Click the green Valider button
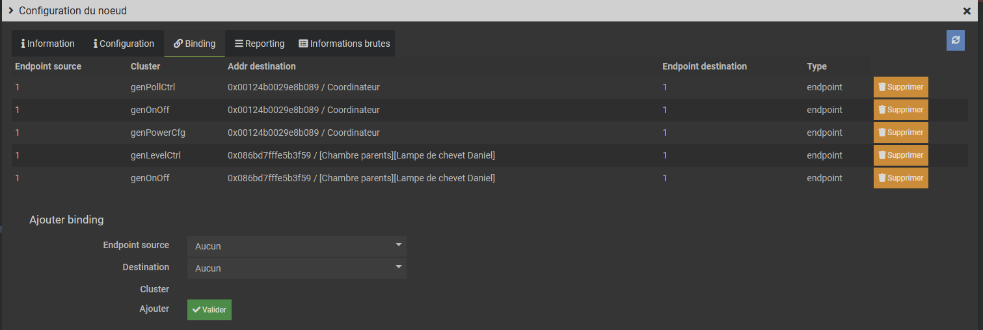Image resolution: width=983 pixels, height=330 pixels. click(209, 310)
